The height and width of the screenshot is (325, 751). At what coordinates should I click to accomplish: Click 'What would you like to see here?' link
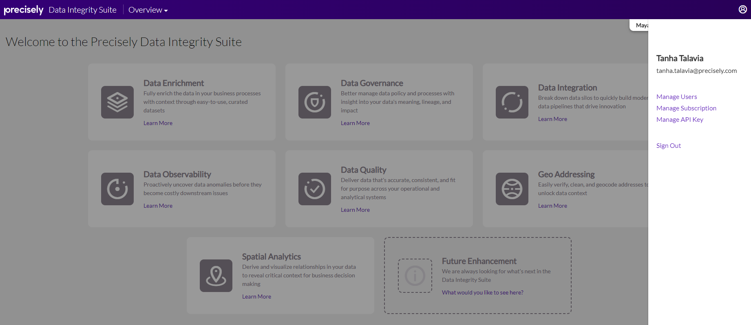point(482,292)
